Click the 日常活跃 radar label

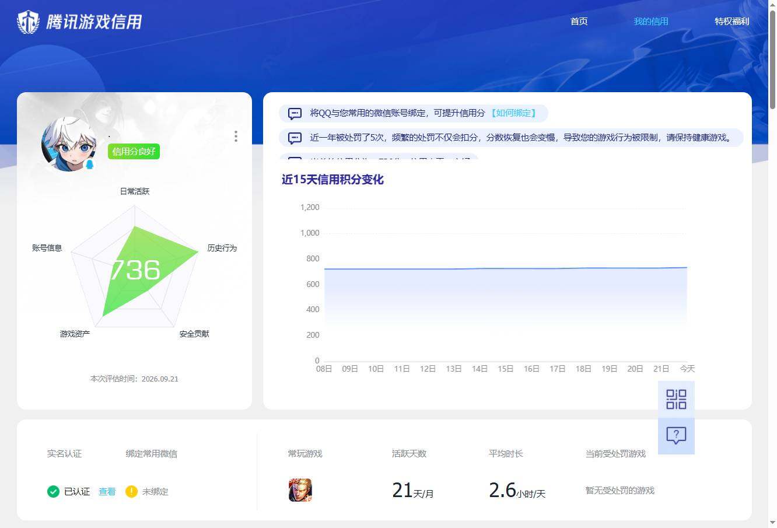coord(135,191)
